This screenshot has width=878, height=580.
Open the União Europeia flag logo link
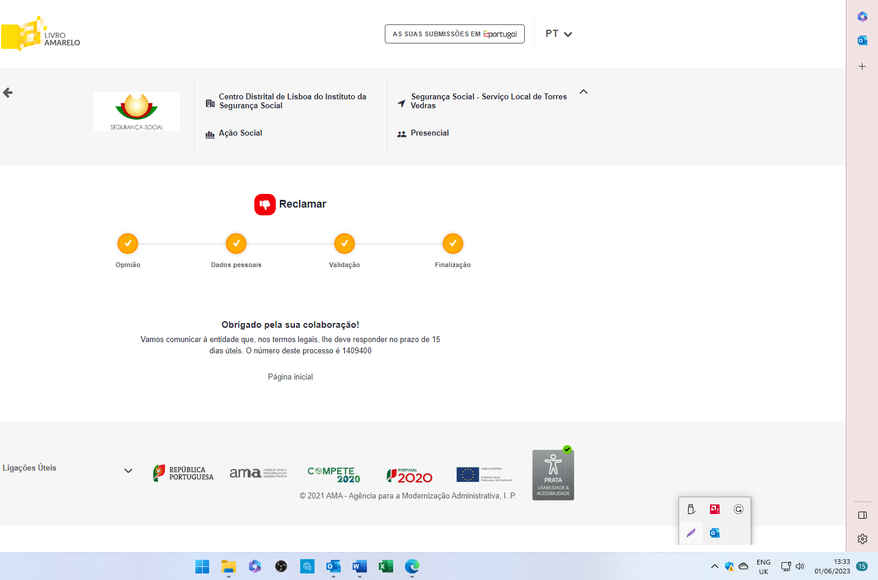pos(484,474)
